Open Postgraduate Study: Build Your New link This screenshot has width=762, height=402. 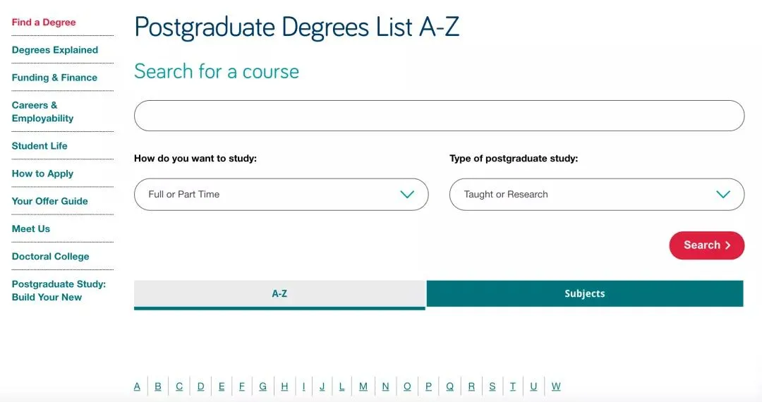tap(59, 291)
